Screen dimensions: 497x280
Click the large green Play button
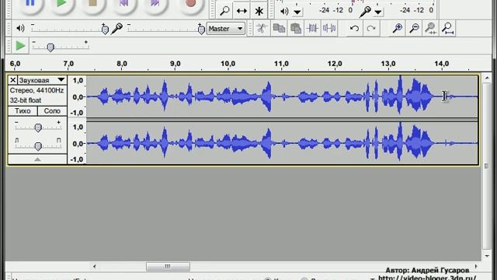pyautogui.click(x=61, y=4)
